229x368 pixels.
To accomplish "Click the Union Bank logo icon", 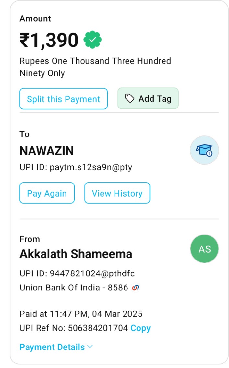I will 136,287.
